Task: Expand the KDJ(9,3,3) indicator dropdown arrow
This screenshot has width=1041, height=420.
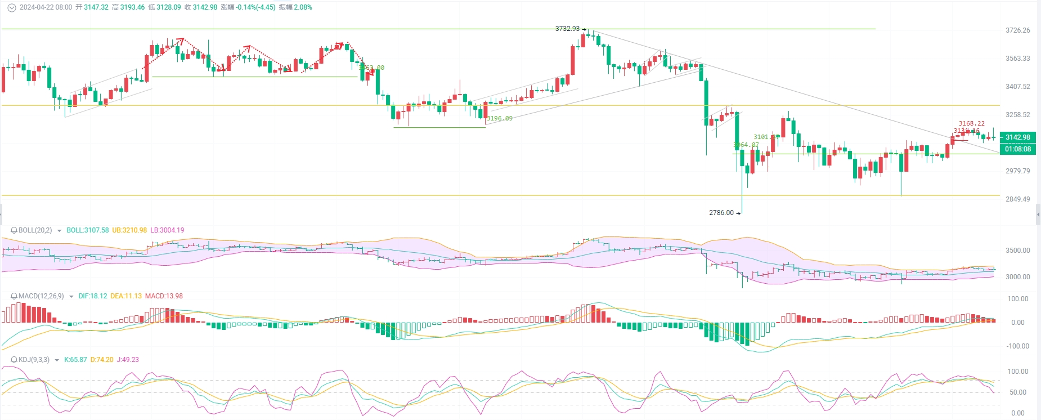Action: (57, 360)
